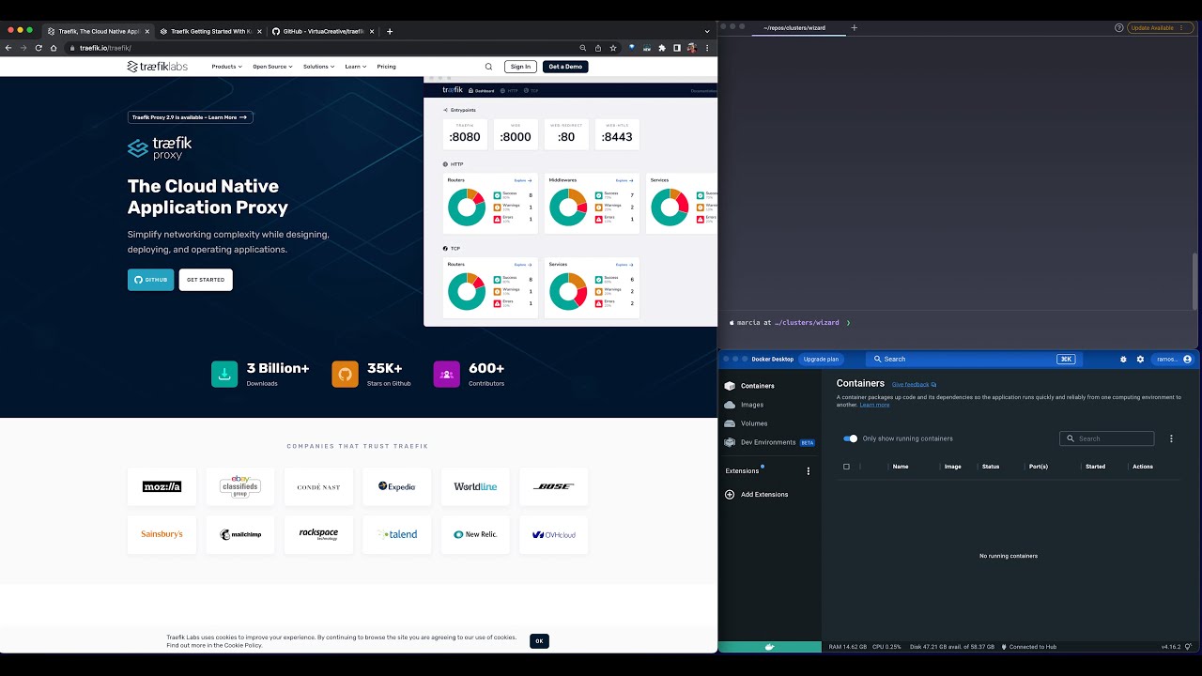Click the Traefik Proxy 2.9 Learn More banner
The height and width of the screenshot is (676, 1202).
coord(191,117)
